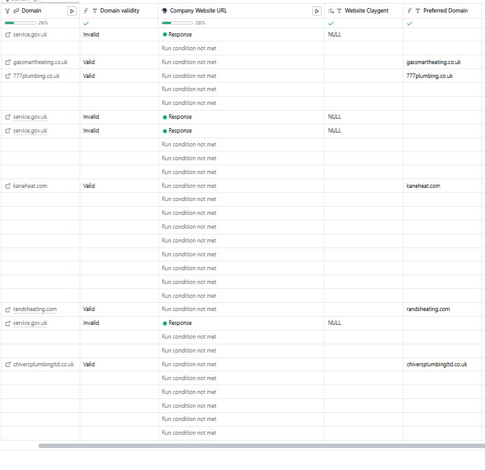Run the Domain column with its play button

[x=72, y=11]
